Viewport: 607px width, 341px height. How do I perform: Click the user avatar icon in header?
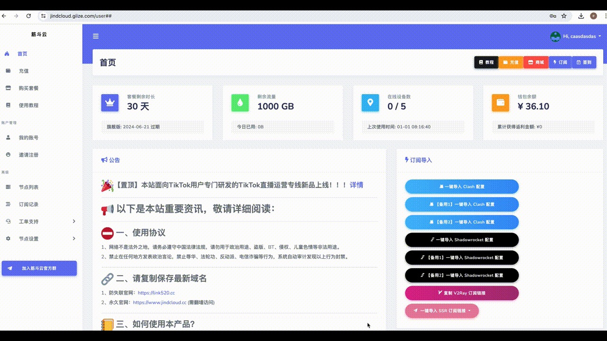pos(555,36)
